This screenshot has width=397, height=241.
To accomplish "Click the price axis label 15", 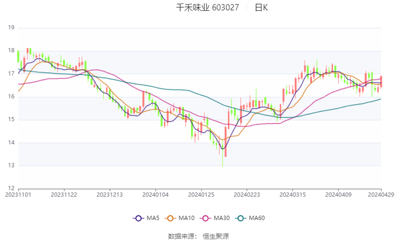I will point(11,119).
